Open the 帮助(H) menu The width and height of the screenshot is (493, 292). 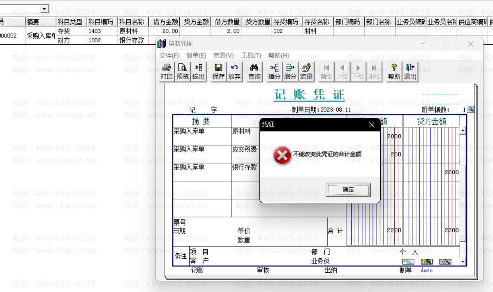[278, 55]
